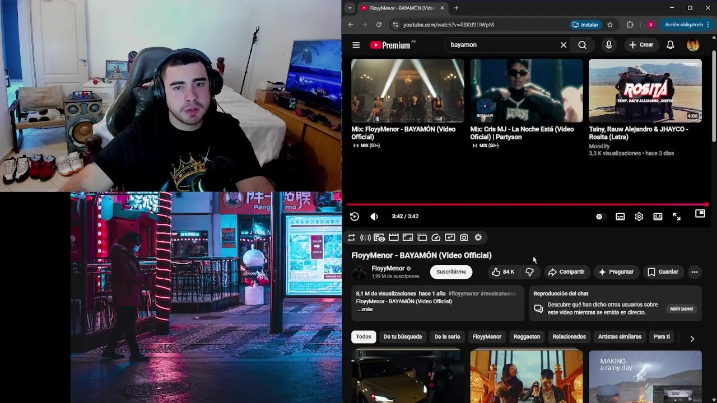Mute the video volume
Viewport: 717px width, 403px height.
374,217
